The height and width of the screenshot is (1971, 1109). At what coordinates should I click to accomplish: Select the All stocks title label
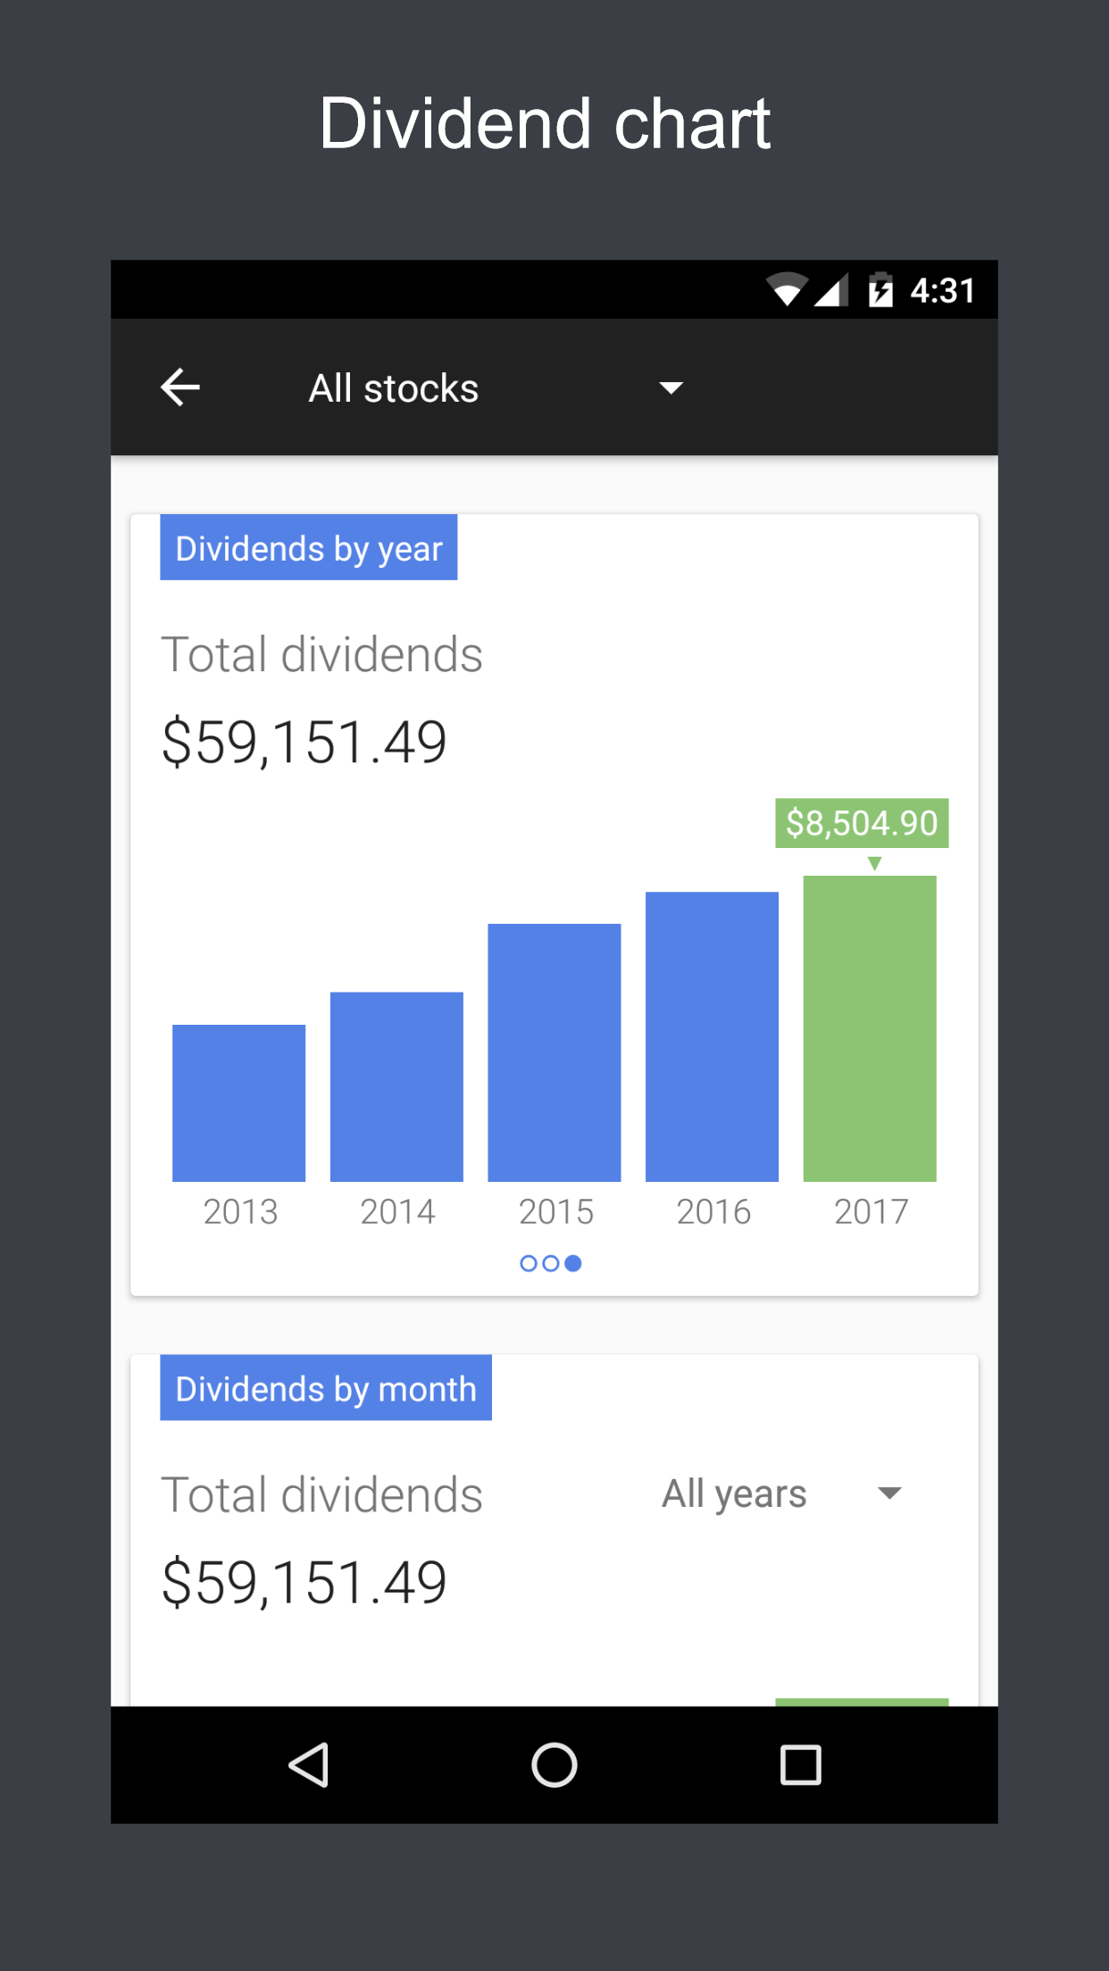[394, 388]
